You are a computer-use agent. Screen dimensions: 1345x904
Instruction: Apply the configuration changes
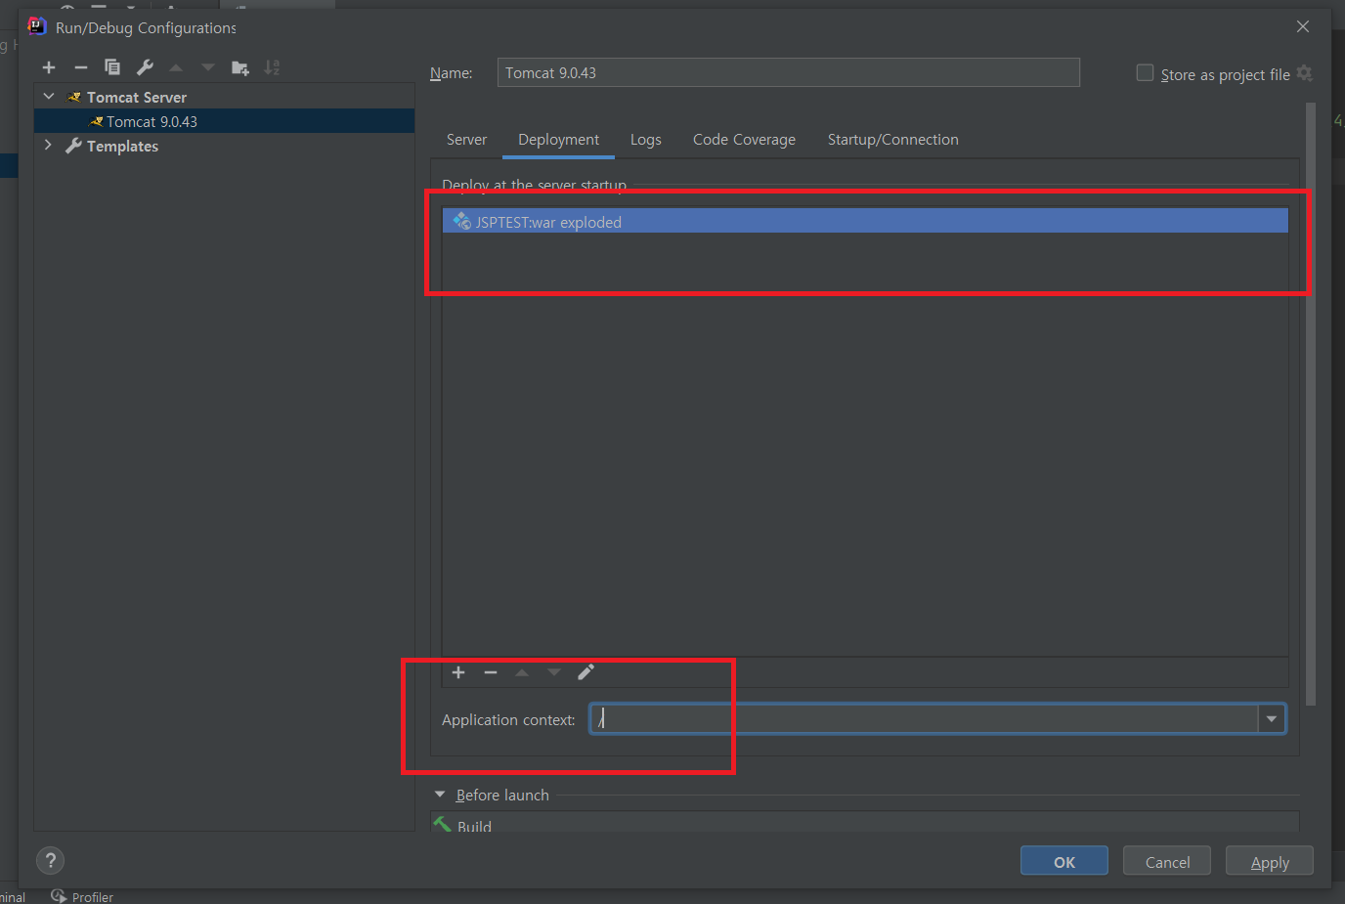tap(1270, 861)
